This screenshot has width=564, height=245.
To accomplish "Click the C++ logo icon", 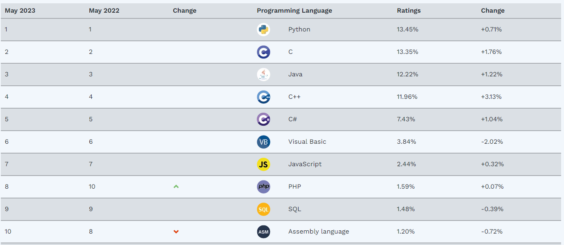I will point(263,97).
